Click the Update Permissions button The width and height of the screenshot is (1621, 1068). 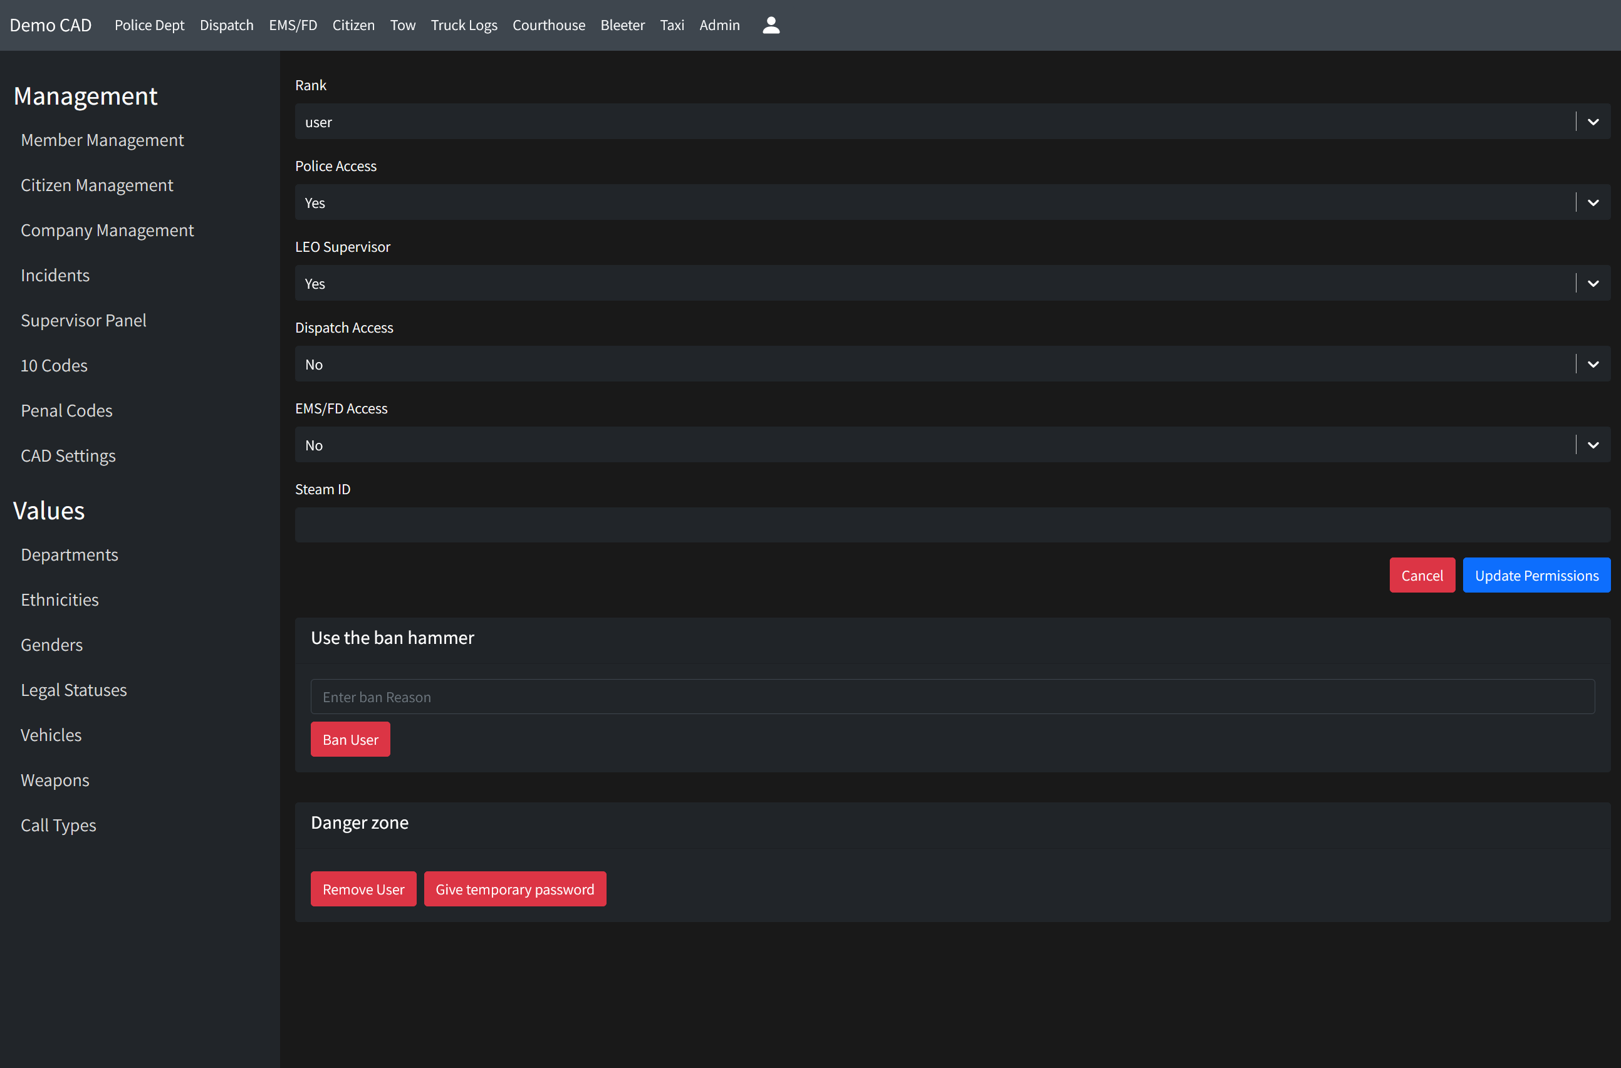pyautogui.click(x=1536, y=574)
